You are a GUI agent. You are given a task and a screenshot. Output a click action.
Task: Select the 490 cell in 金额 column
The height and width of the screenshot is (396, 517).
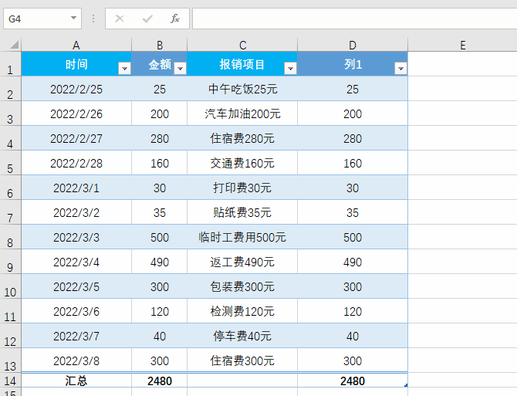pyautogui.click(x=160, y=262)
